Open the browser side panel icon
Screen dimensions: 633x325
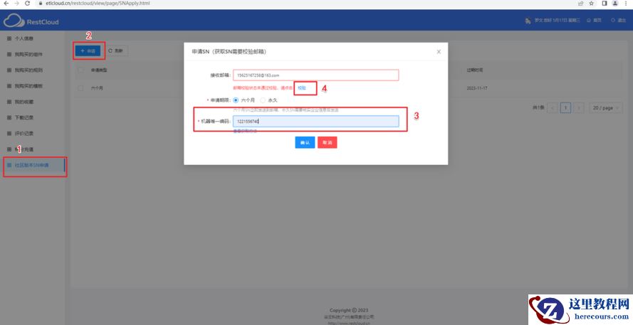605,4
